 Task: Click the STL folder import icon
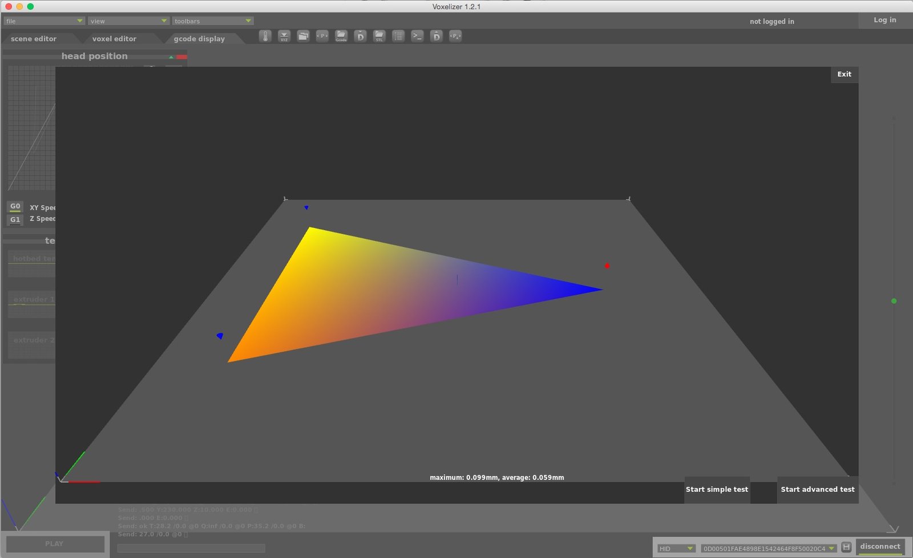pos(379,36)
